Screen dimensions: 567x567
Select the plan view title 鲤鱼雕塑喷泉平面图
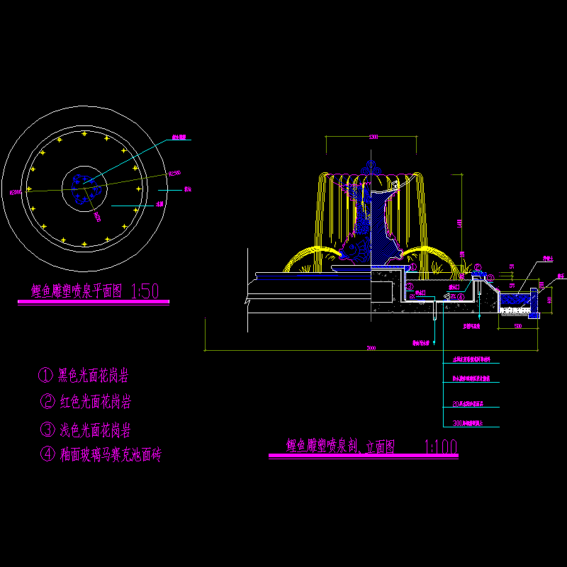[77, 291]
